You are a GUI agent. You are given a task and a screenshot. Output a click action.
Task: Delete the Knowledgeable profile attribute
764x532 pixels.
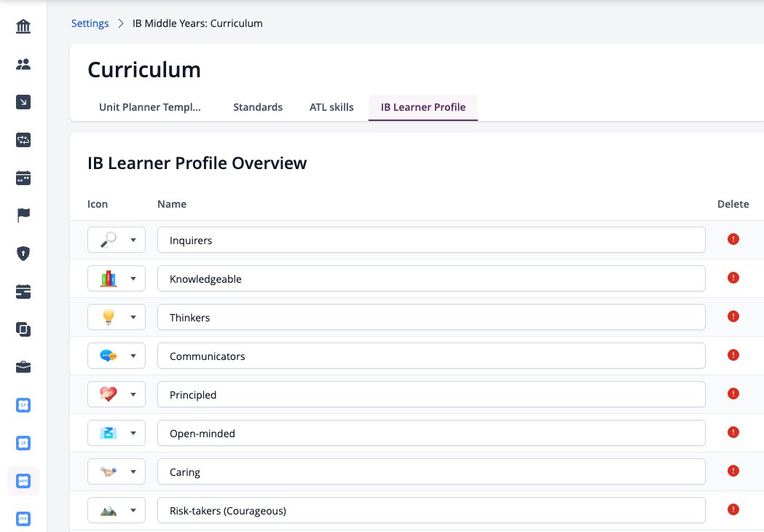[733, 278]
